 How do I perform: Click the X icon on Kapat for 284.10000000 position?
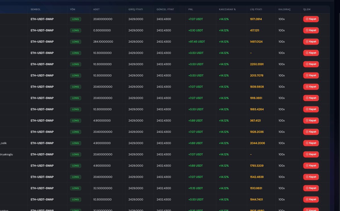tap(307, 42)
